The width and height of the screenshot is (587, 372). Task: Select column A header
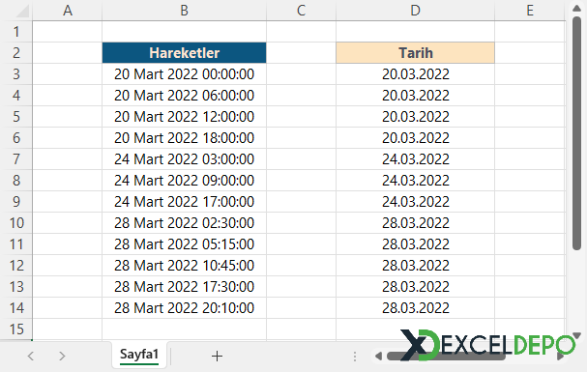coord(68,11)
